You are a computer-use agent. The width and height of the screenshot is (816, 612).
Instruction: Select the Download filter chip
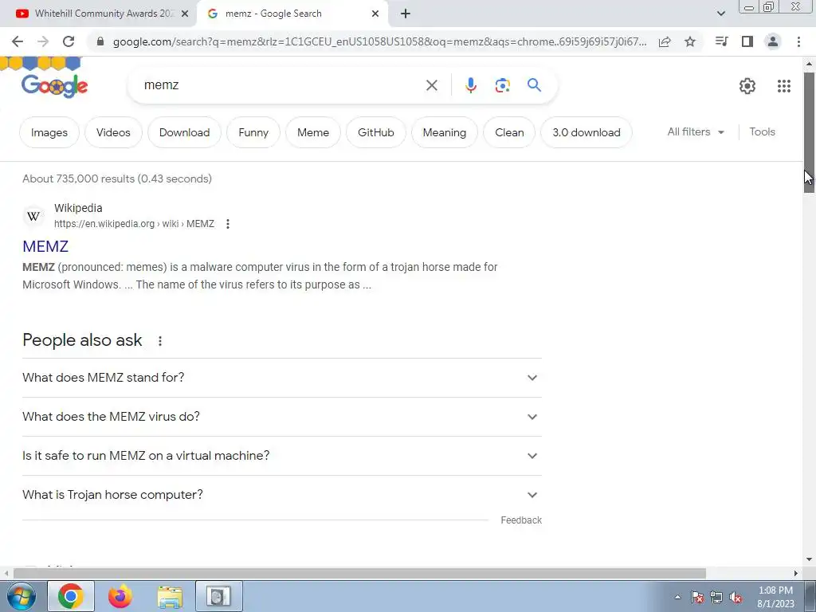click(x=184, y=132)
